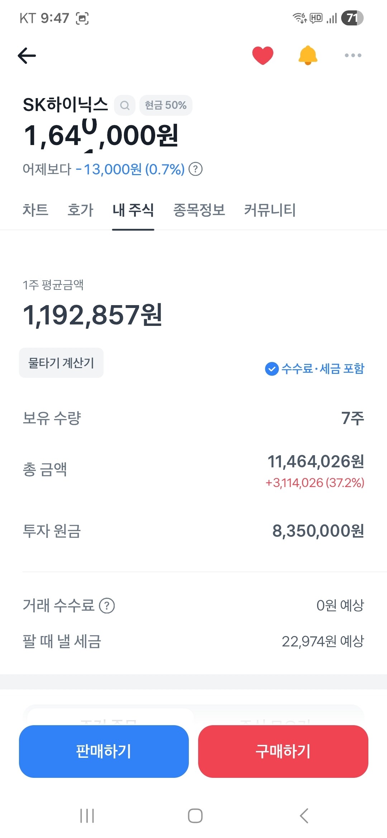Select the 내 주식 tab
This screenshot has height=838, width=387.
133,210
